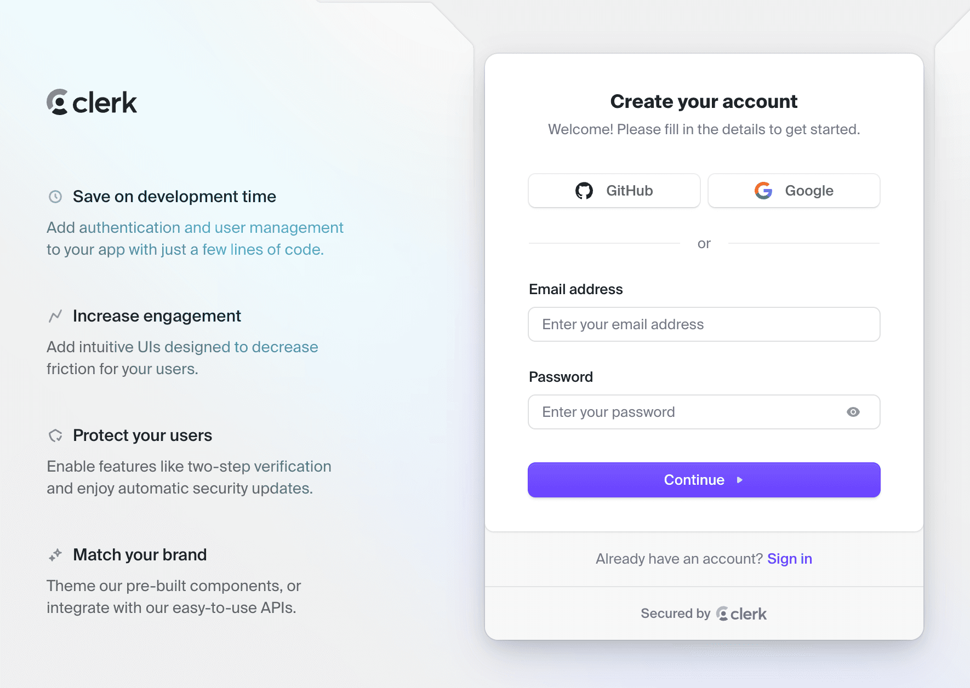Focus the Email address input field
The image size is (970, 688).
[704, 324]
